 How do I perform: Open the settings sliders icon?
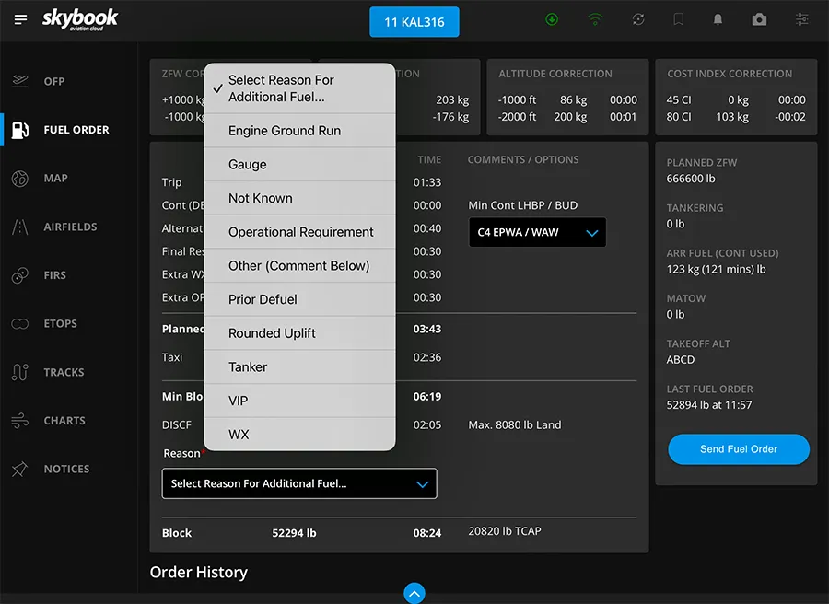click(802, 19)
